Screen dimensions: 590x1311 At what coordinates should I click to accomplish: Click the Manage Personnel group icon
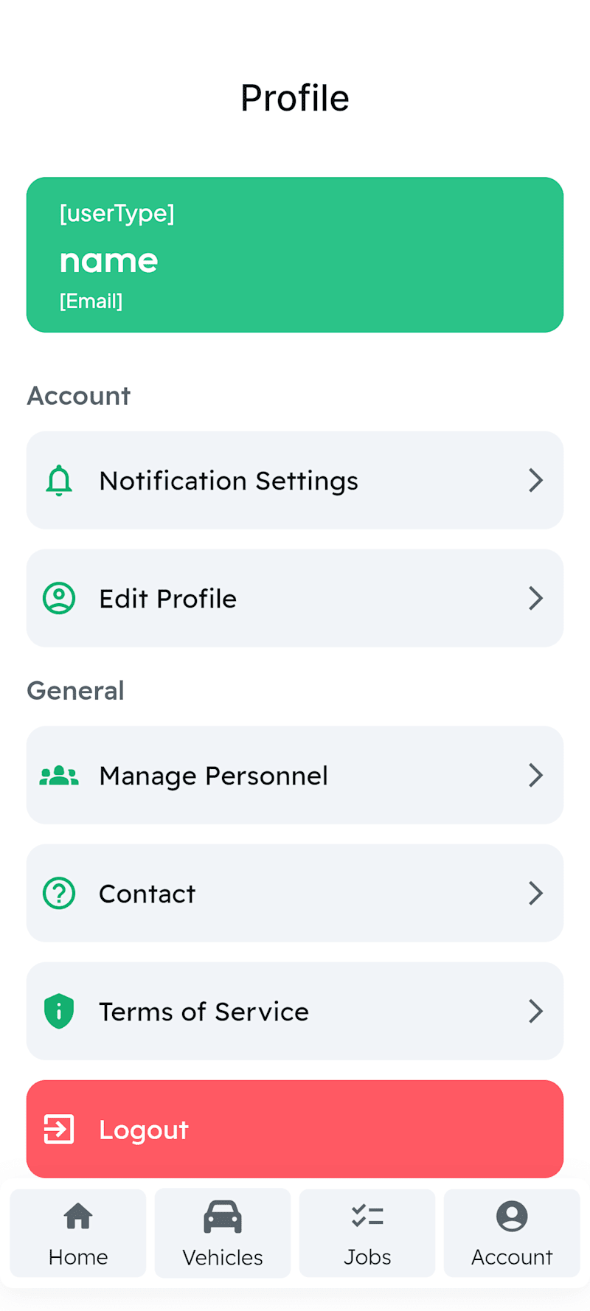coord(59,776)
